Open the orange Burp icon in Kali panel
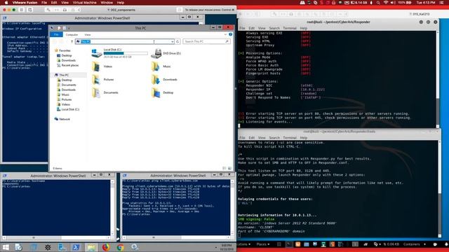The height and width of the screenshot is (252, 449). point(297,244)
